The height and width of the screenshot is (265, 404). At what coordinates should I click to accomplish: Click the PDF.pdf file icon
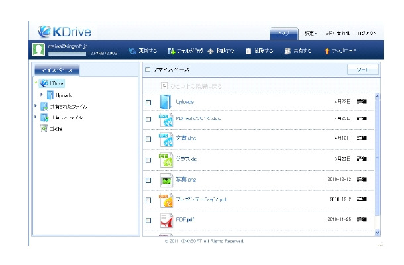click(x=166, y=221)
